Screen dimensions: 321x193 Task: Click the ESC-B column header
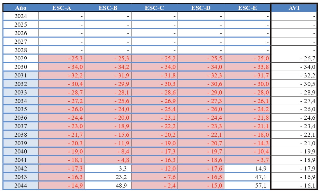click(108, 8)
